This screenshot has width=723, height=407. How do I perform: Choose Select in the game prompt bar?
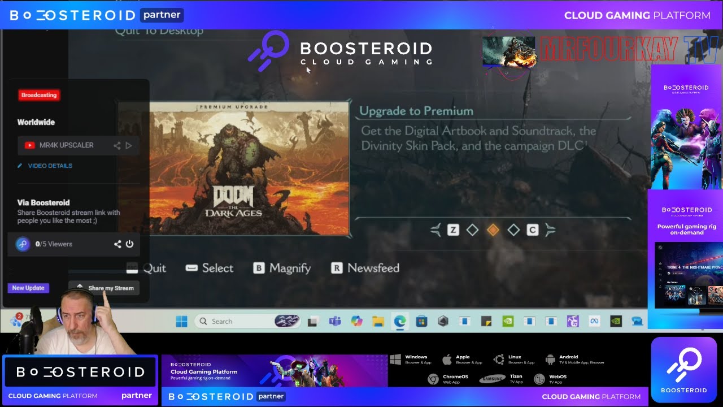pos(210,268)
